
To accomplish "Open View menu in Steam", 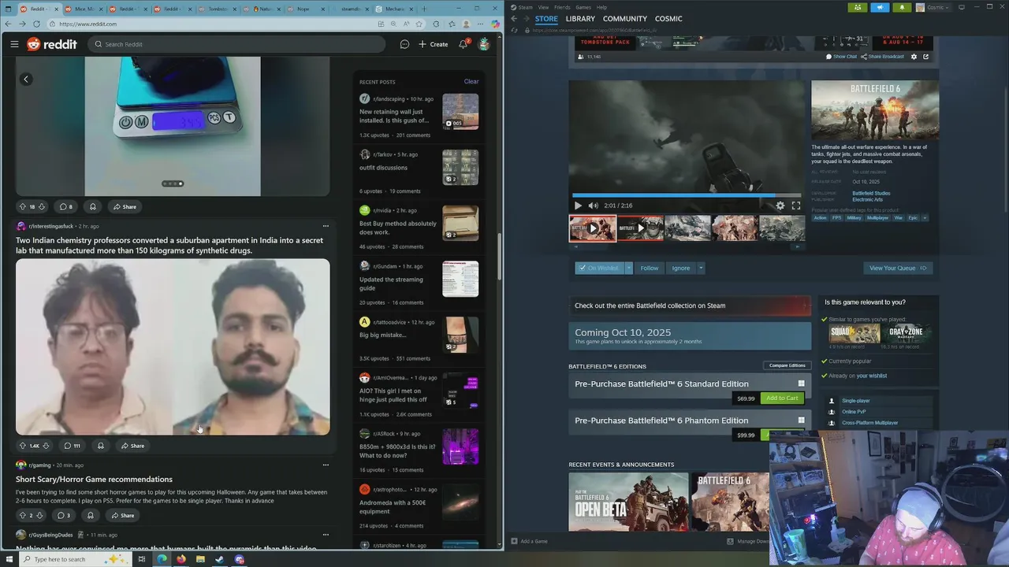I will [x=543, y=7].
